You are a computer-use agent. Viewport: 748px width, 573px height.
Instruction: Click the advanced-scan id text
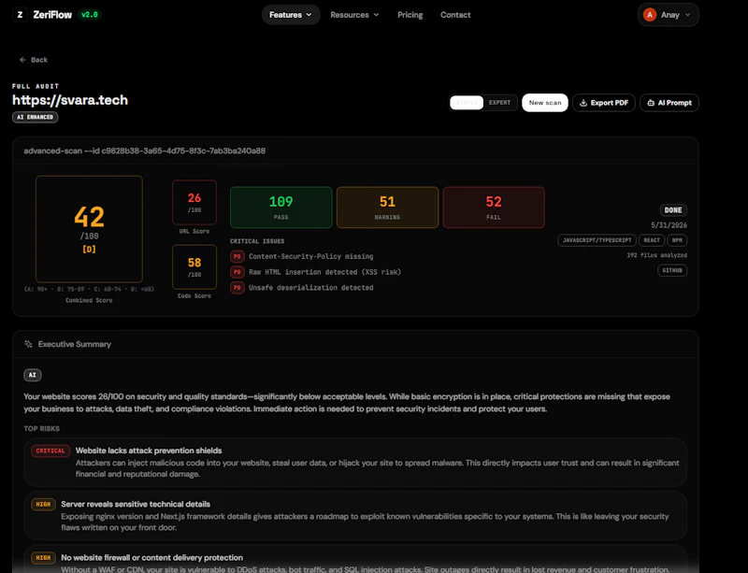point(145,150)
